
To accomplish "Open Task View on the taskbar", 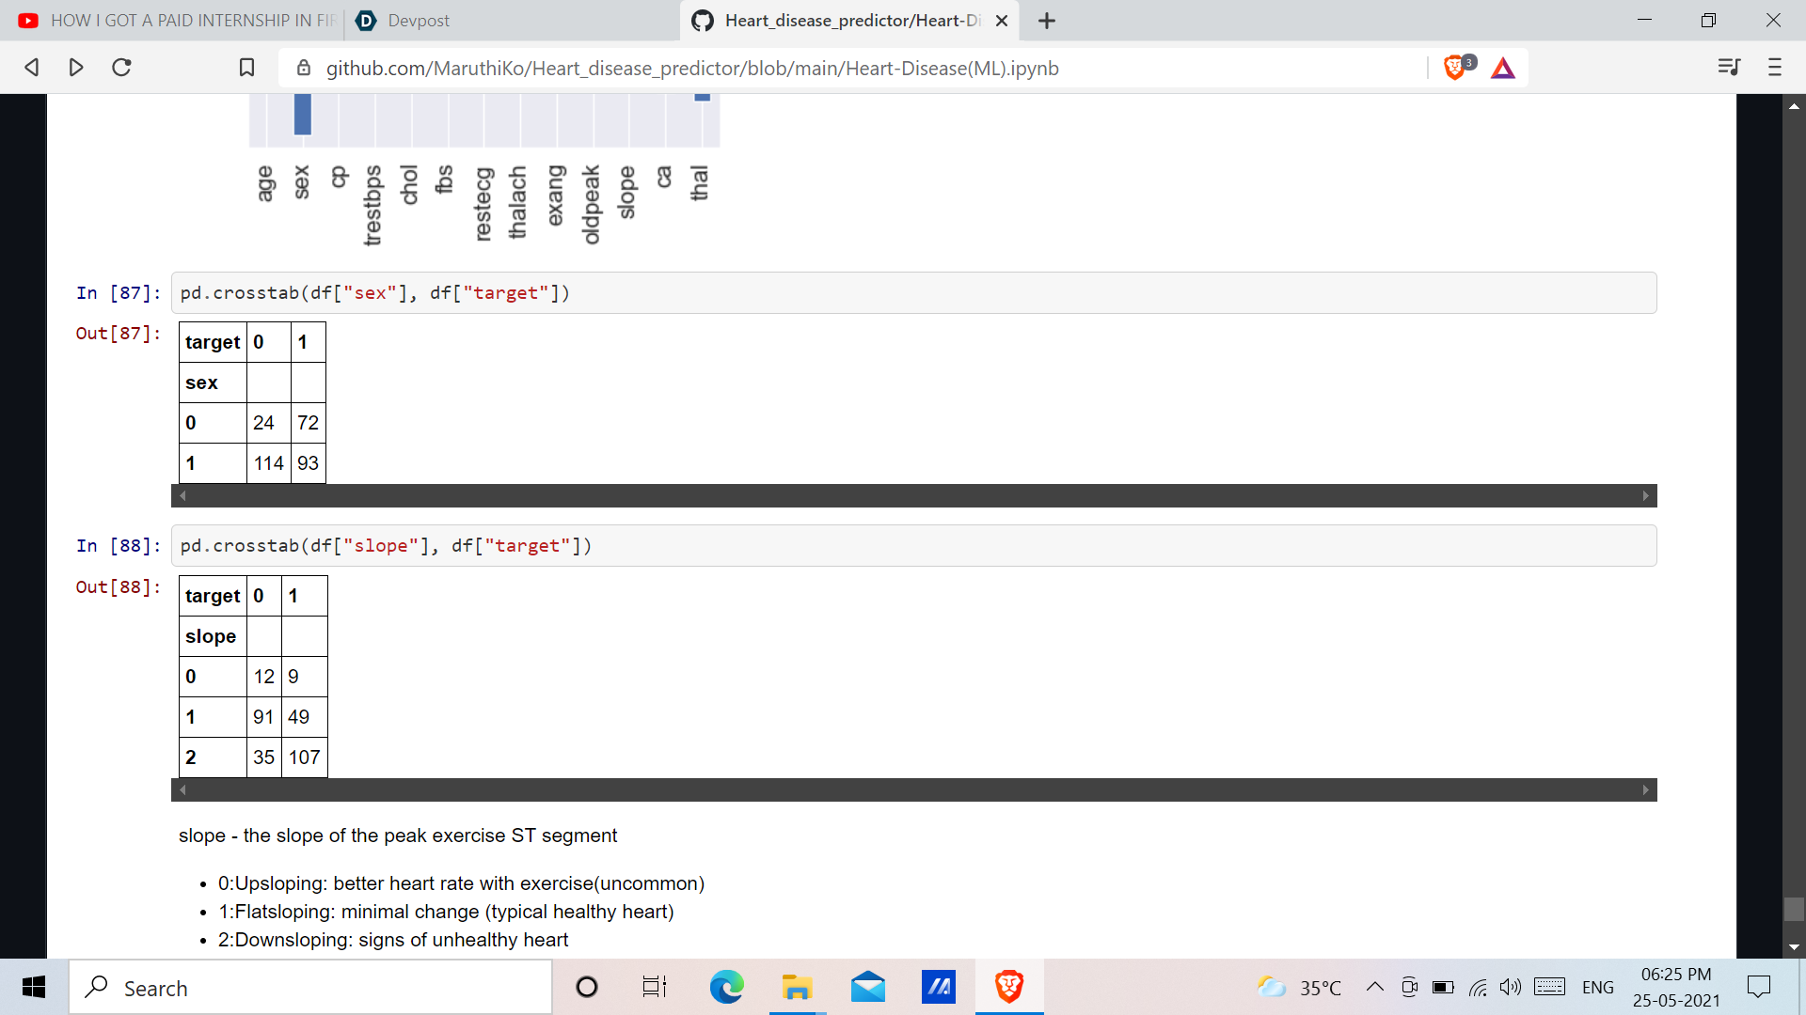I will (654, 987).
